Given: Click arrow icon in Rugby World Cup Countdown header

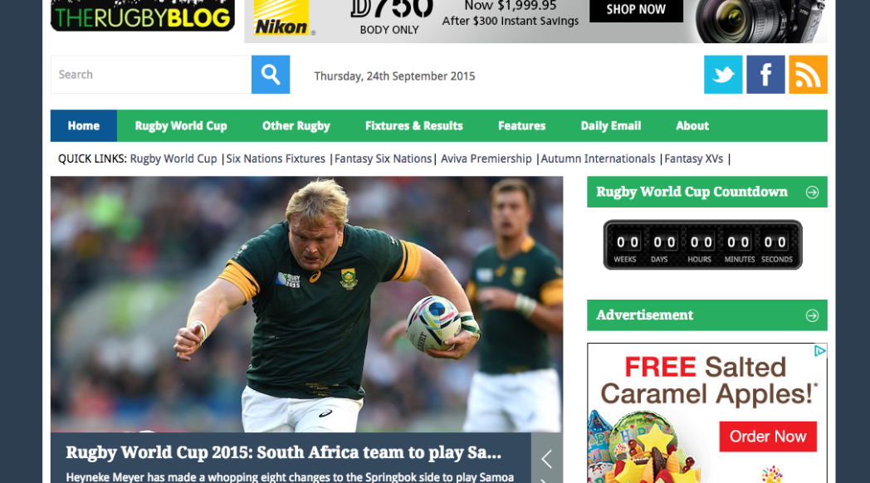Looking at the screenshot, I should coord(812,192).
